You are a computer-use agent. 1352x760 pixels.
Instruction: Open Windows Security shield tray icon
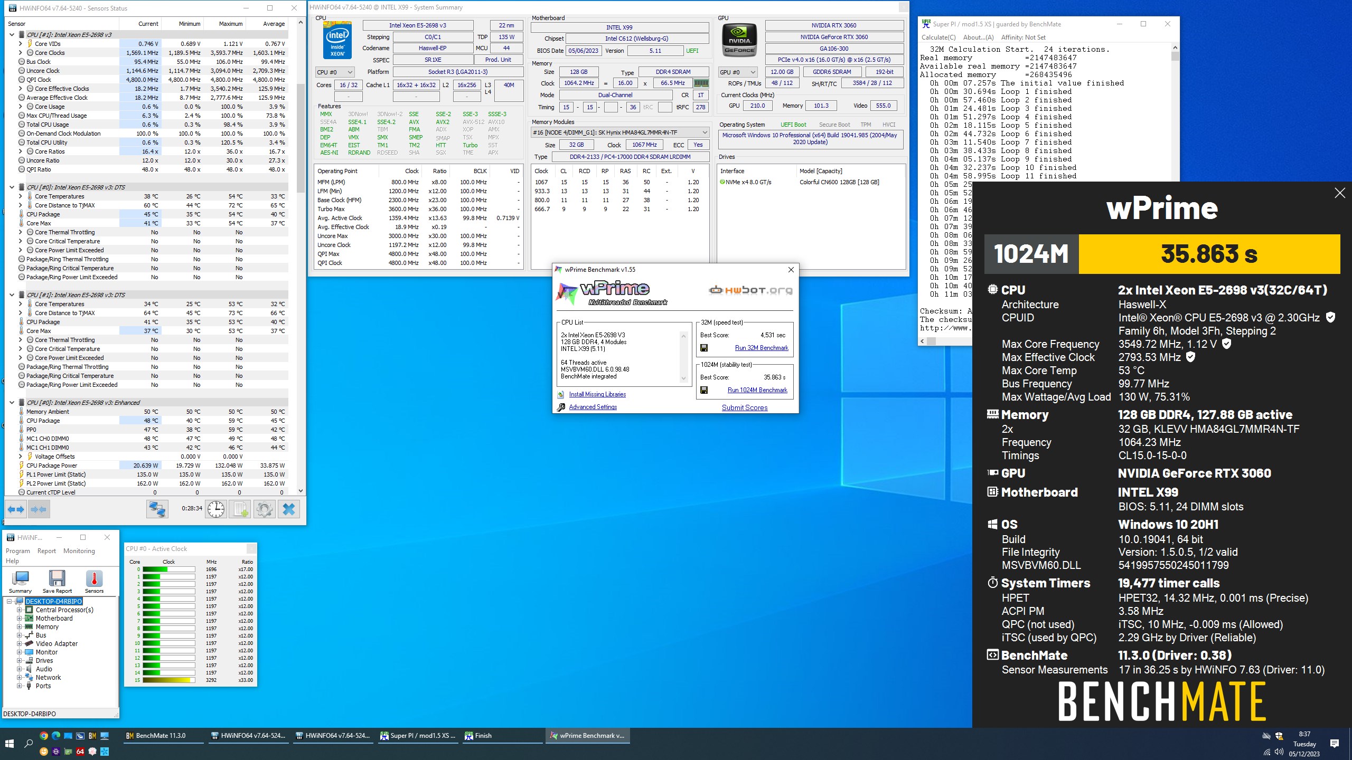(1279, 736)
